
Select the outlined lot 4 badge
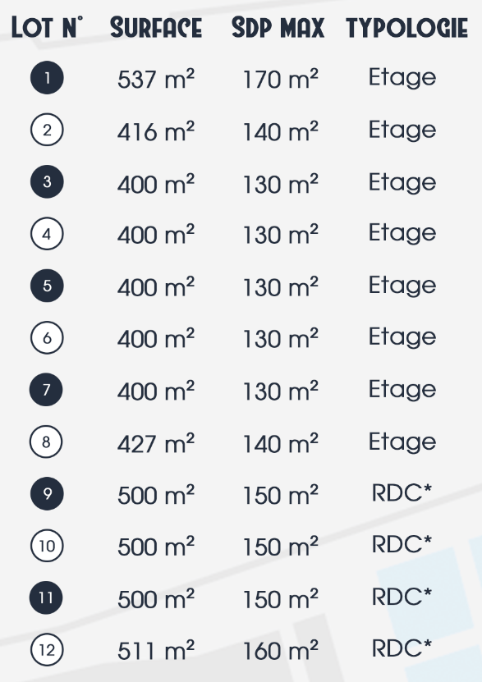coord(47,234)
